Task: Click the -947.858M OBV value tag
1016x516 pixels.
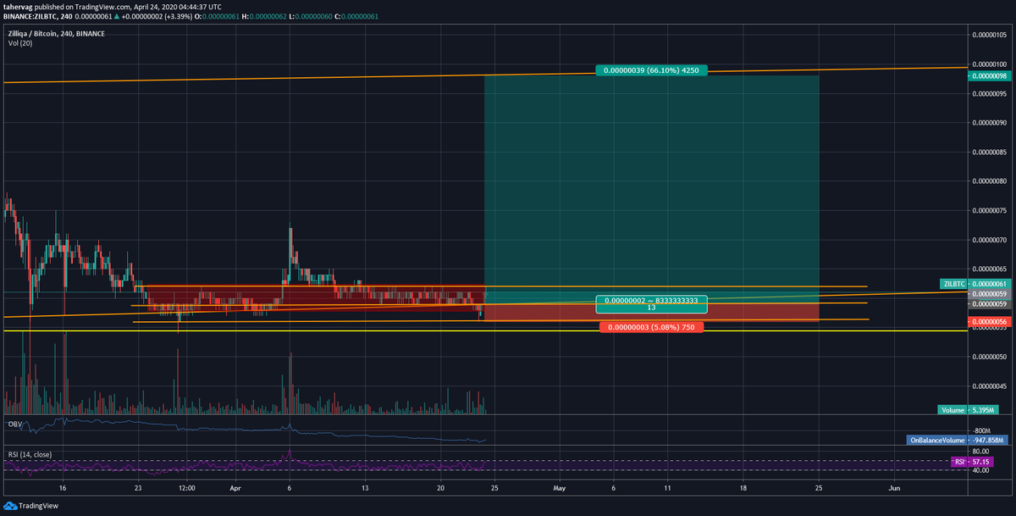Action: pyautogui.click(x=987, y=440)
